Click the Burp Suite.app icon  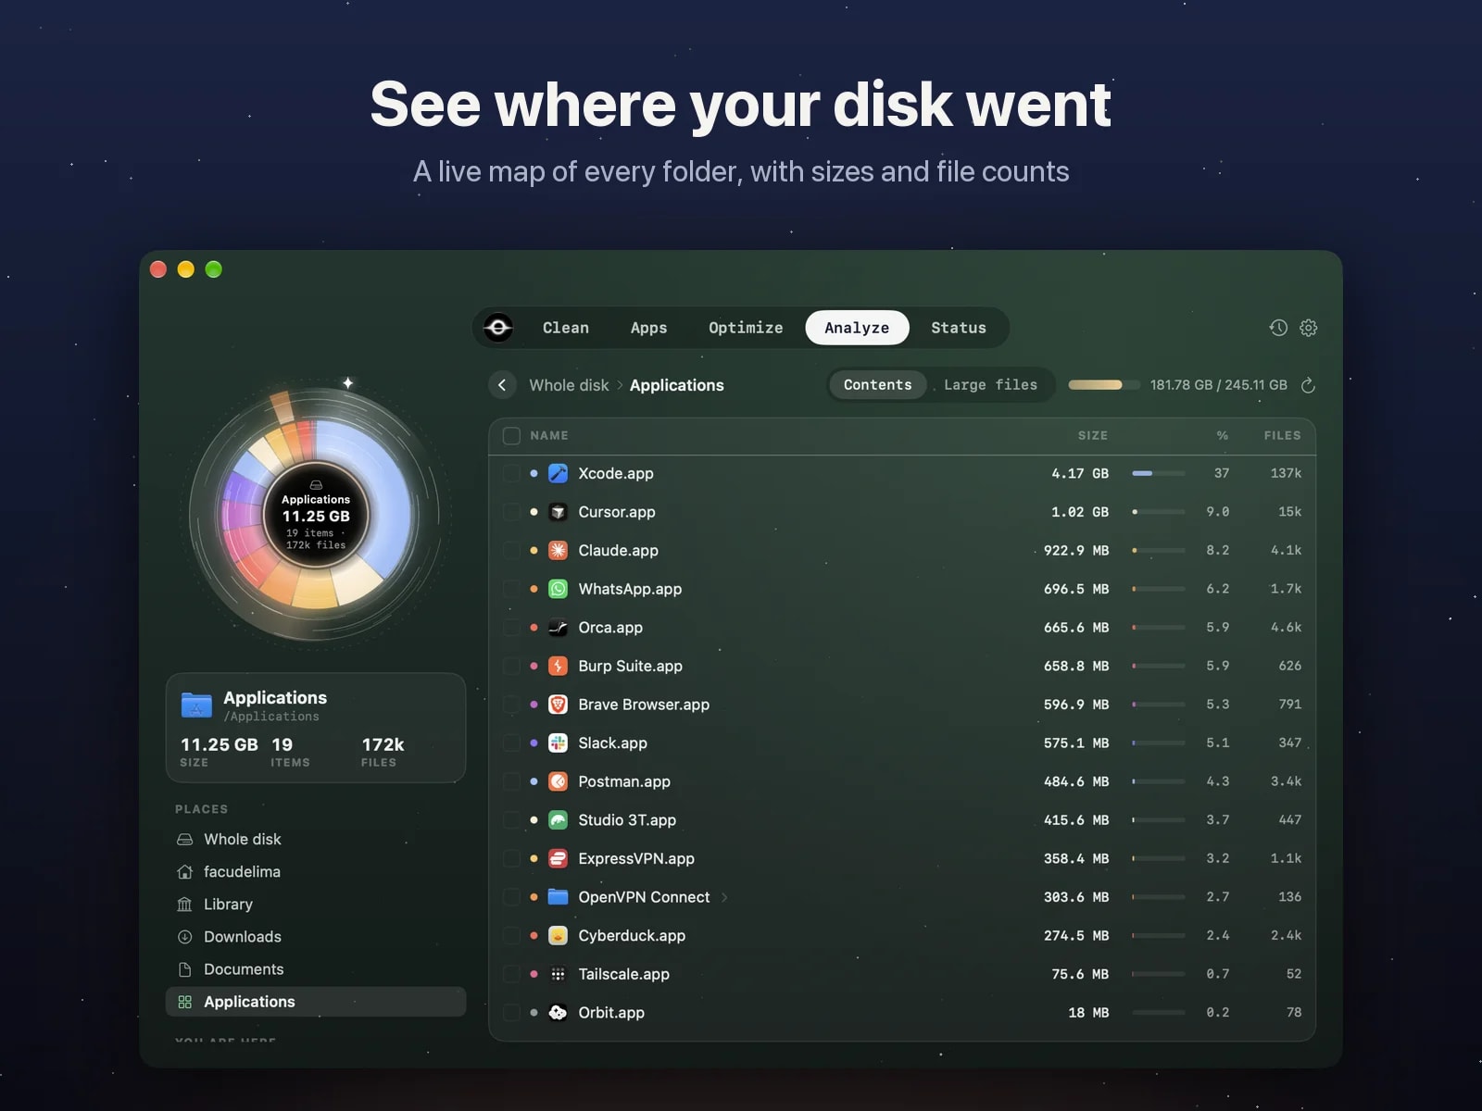558,666
